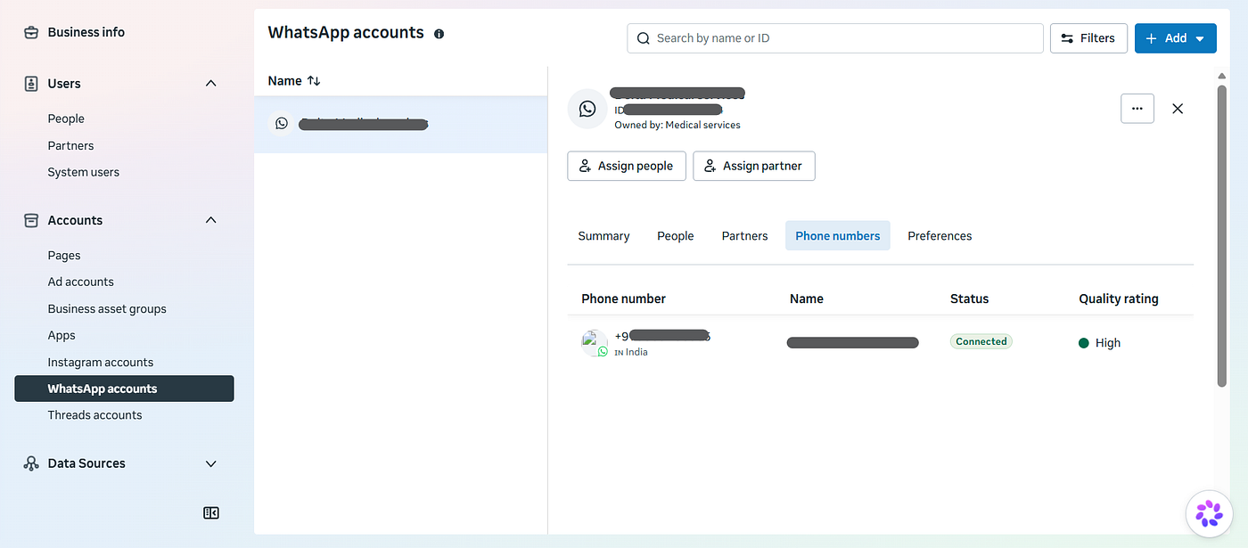
Task: Open the purple assistant icon
Action: [x=1209, y=513]
